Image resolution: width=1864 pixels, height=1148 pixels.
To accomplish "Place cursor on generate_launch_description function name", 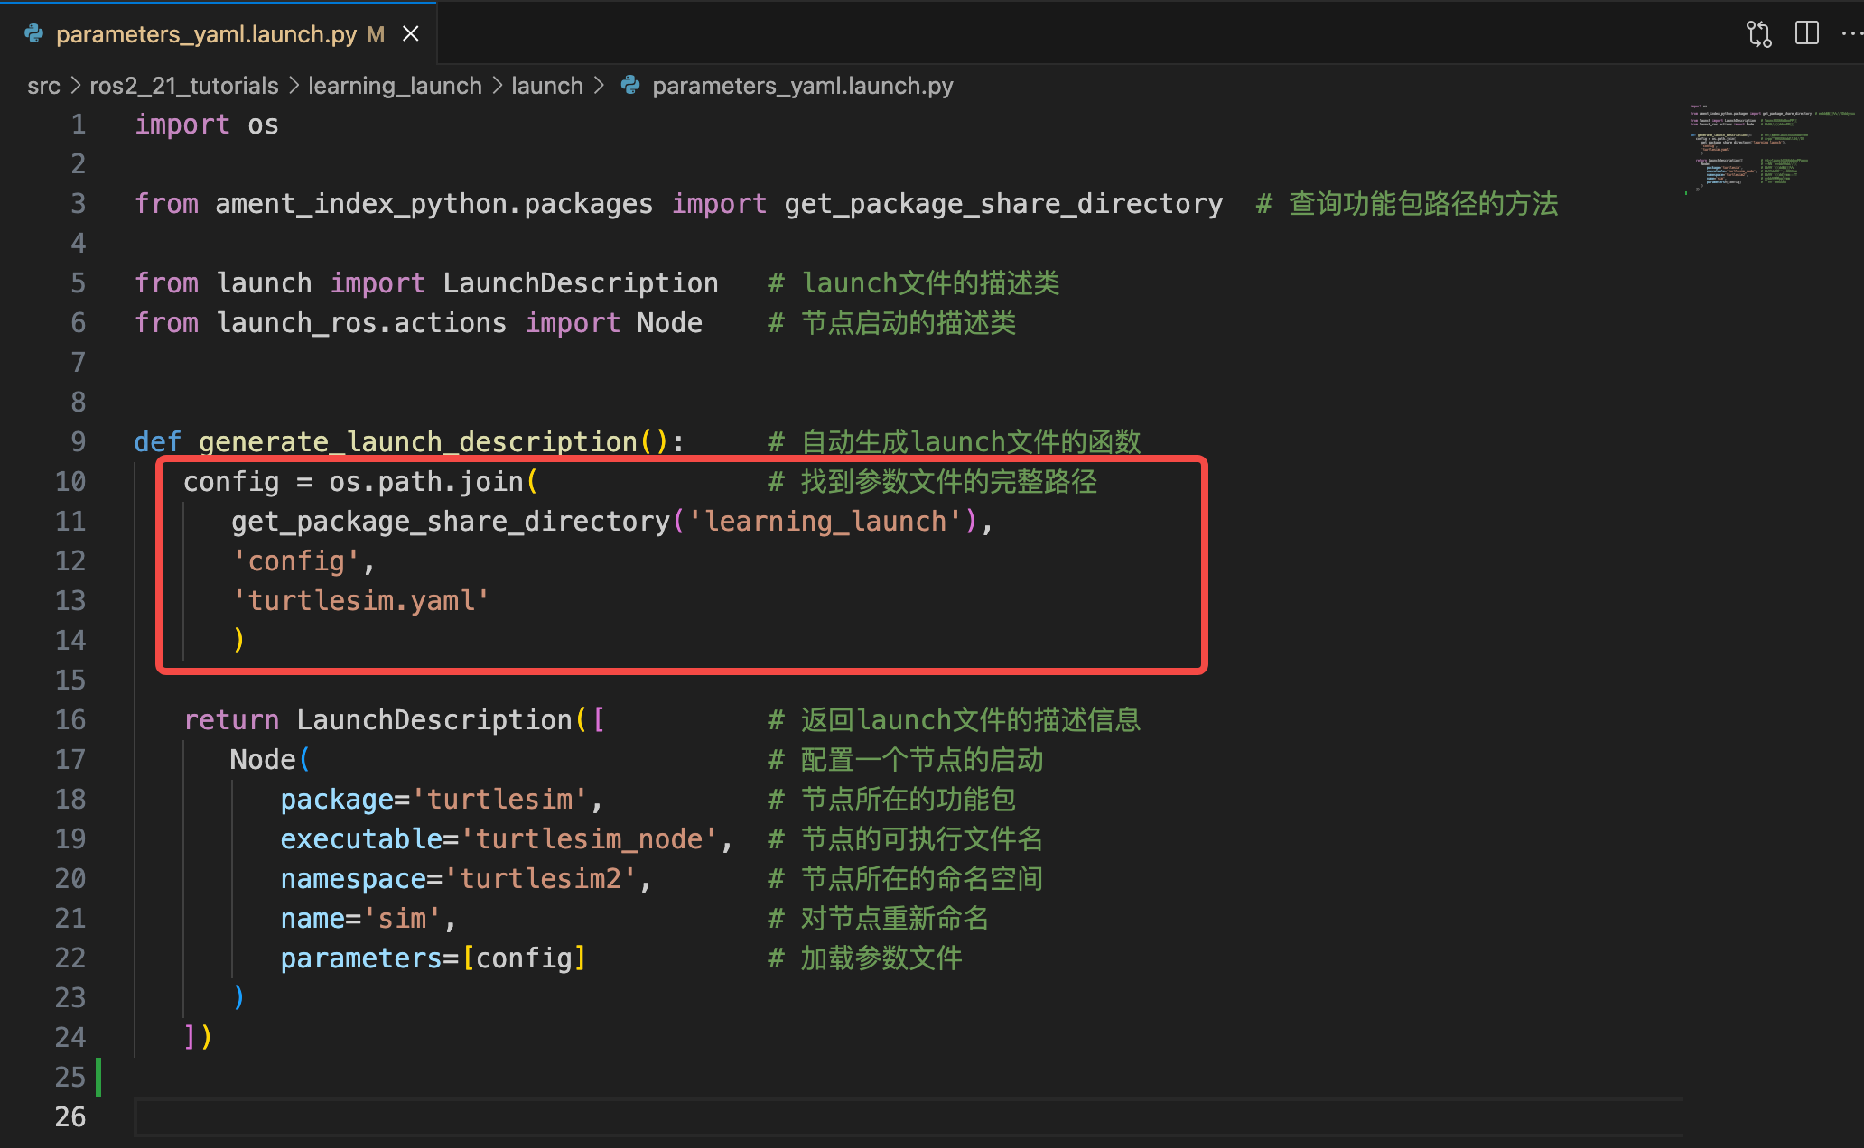I will 418,441.
